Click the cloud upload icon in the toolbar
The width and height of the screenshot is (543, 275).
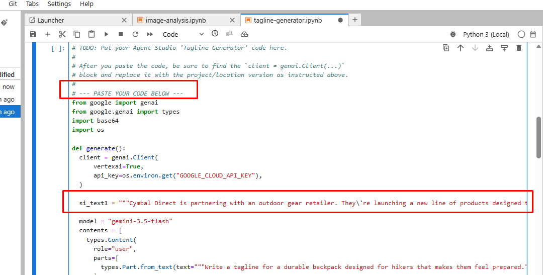[244, 34]
